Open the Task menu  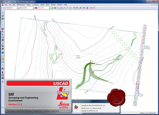(x=6, y=5)
